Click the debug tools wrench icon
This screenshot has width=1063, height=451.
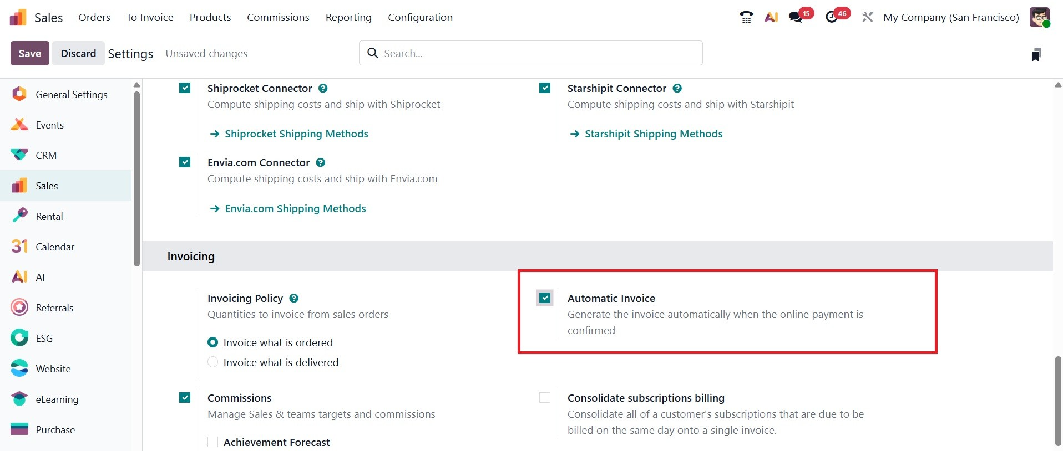[867, 17]
